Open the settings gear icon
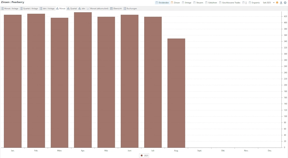The image size is (288, 158). tap(285, 3)
